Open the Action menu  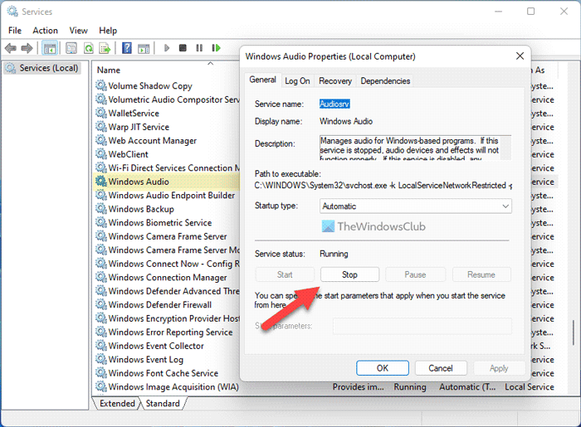click(45, 31)
